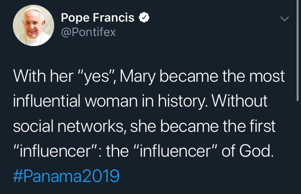Expand the tweet options chevron
301x194 pixels.
coord(284,18)
